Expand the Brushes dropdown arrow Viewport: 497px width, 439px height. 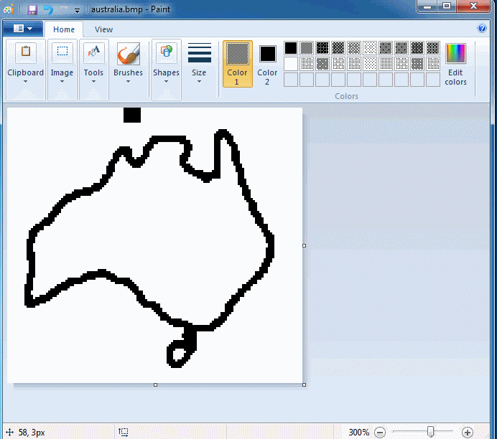point(128,82)
